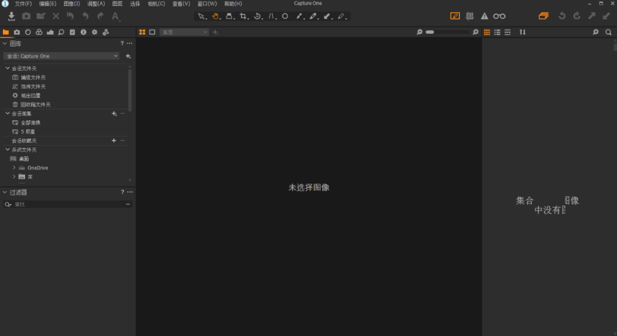Click the viewer zoom slider
This screenshot has width=617, height=336.
click(x=447, y=32)
